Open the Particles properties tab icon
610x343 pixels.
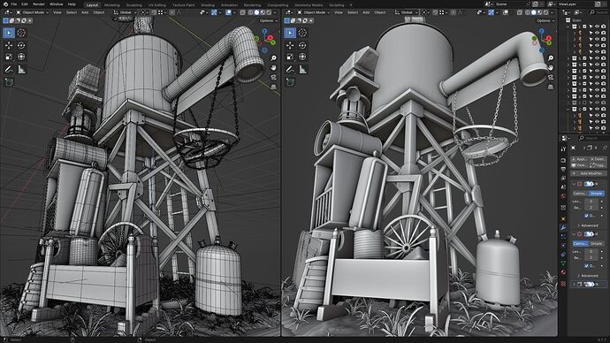pos(563,236)
